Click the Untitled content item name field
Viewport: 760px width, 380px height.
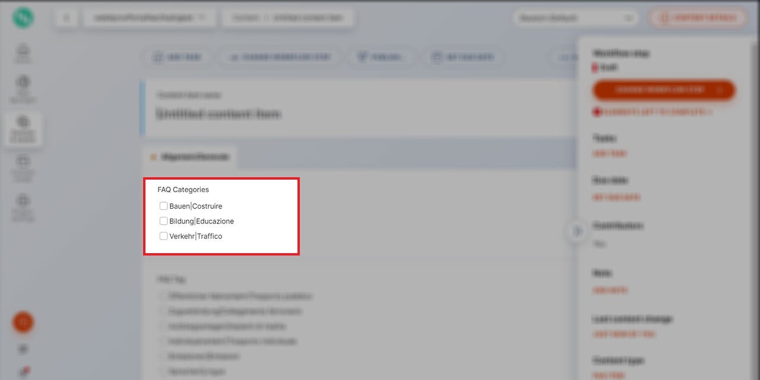coord(218,114)
